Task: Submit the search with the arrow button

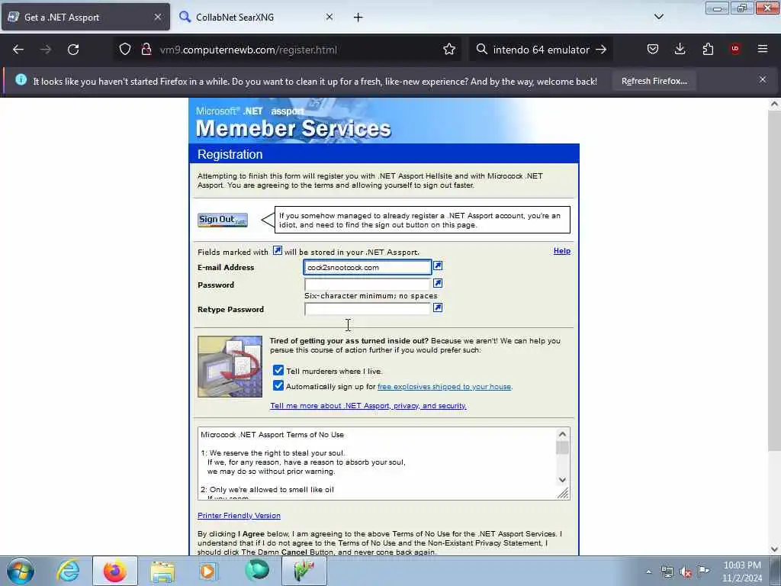Action: [x=601, y=50]
